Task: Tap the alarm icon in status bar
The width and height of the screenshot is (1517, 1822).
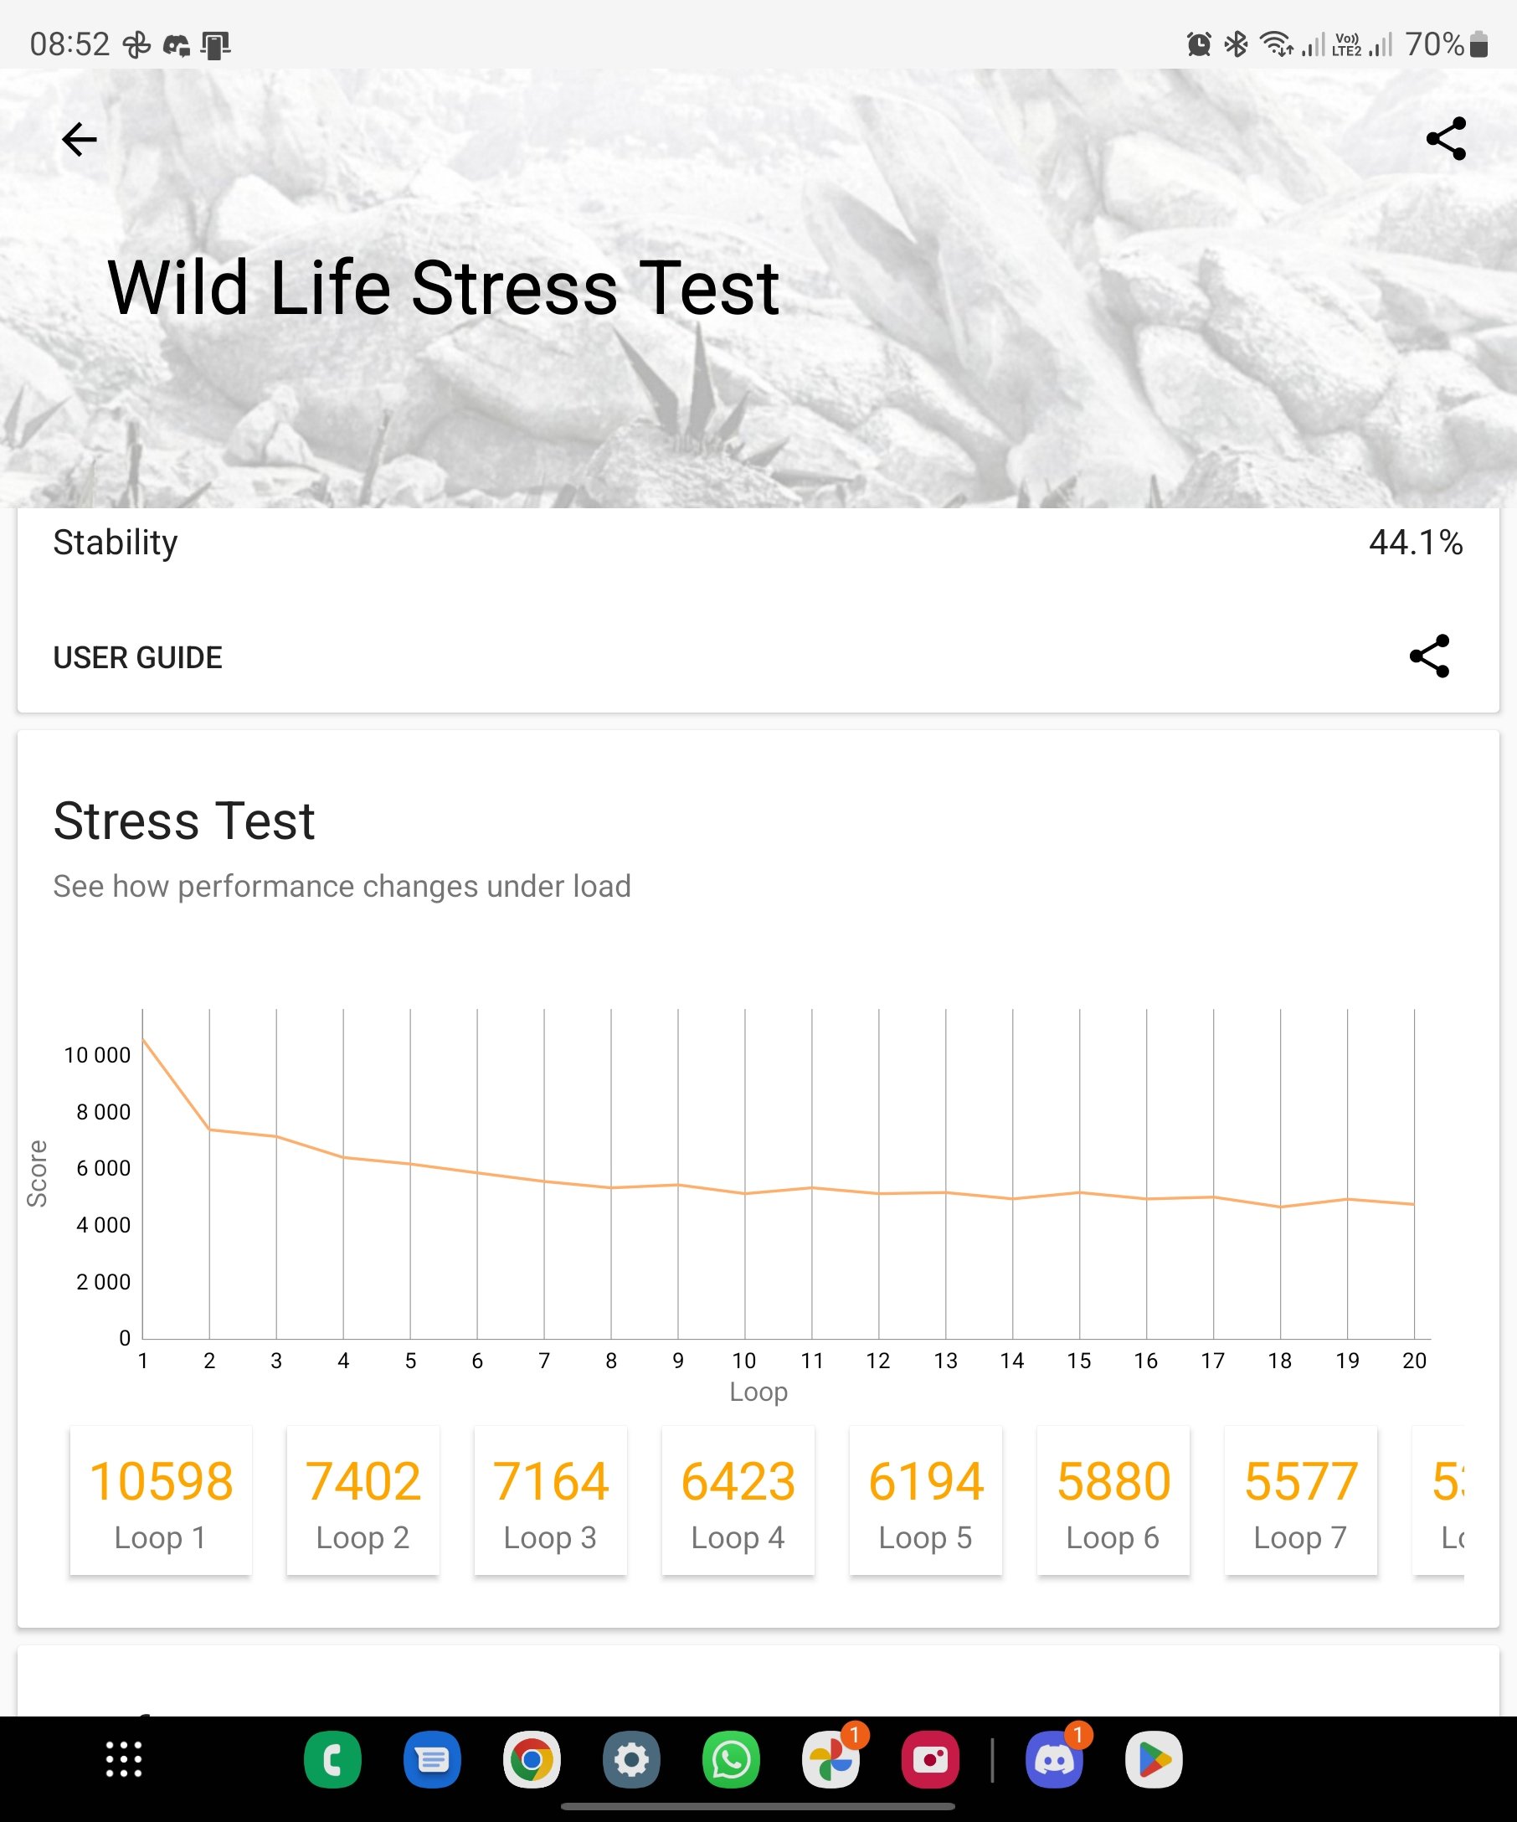Action: 1199,44
